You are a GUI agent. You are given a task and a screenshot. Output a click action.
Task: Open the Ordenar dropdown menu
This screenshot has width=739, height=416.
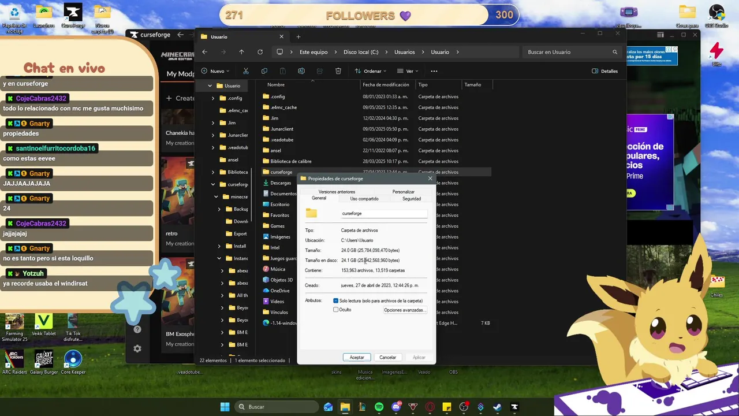click(371, 71)
